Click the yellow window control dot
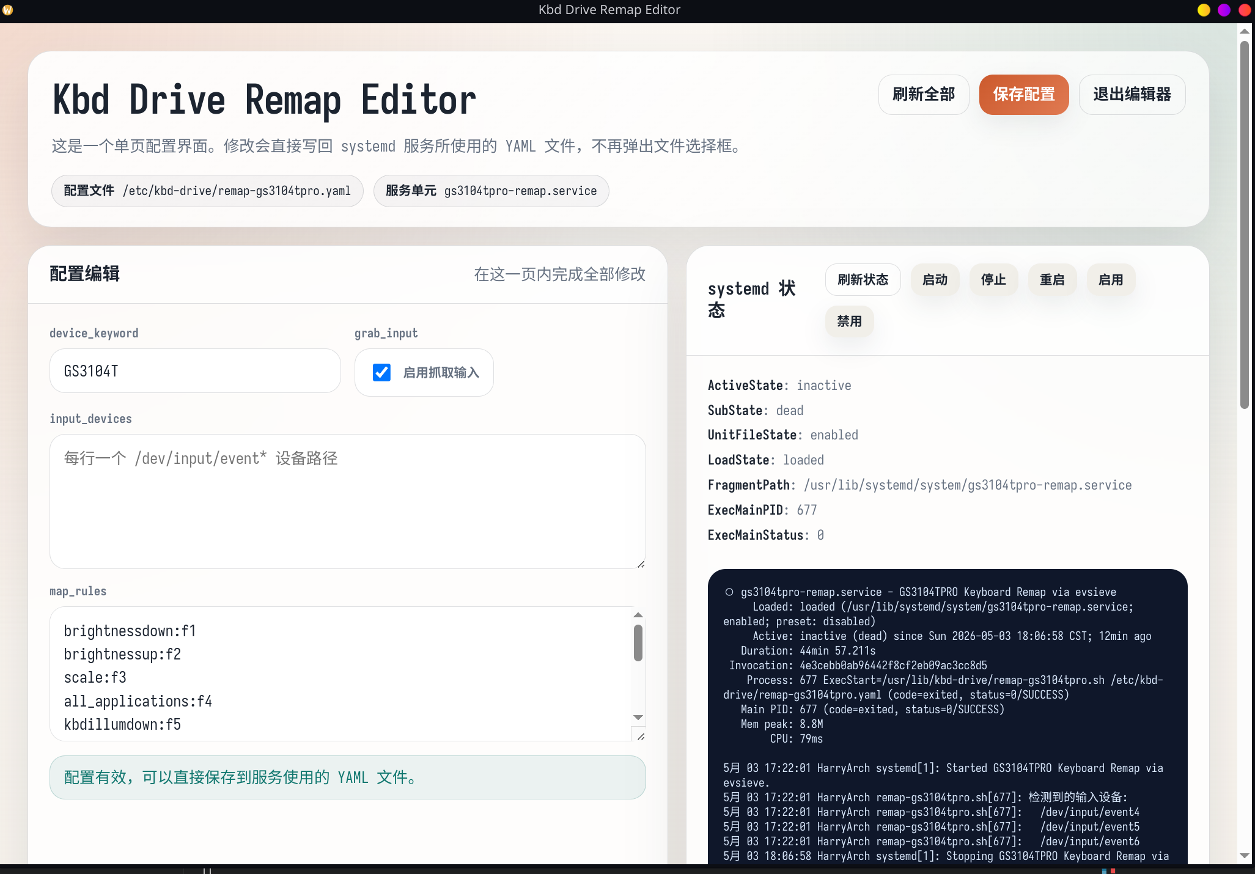This screenshot has height=874, width=1255. coord(1204,10)
